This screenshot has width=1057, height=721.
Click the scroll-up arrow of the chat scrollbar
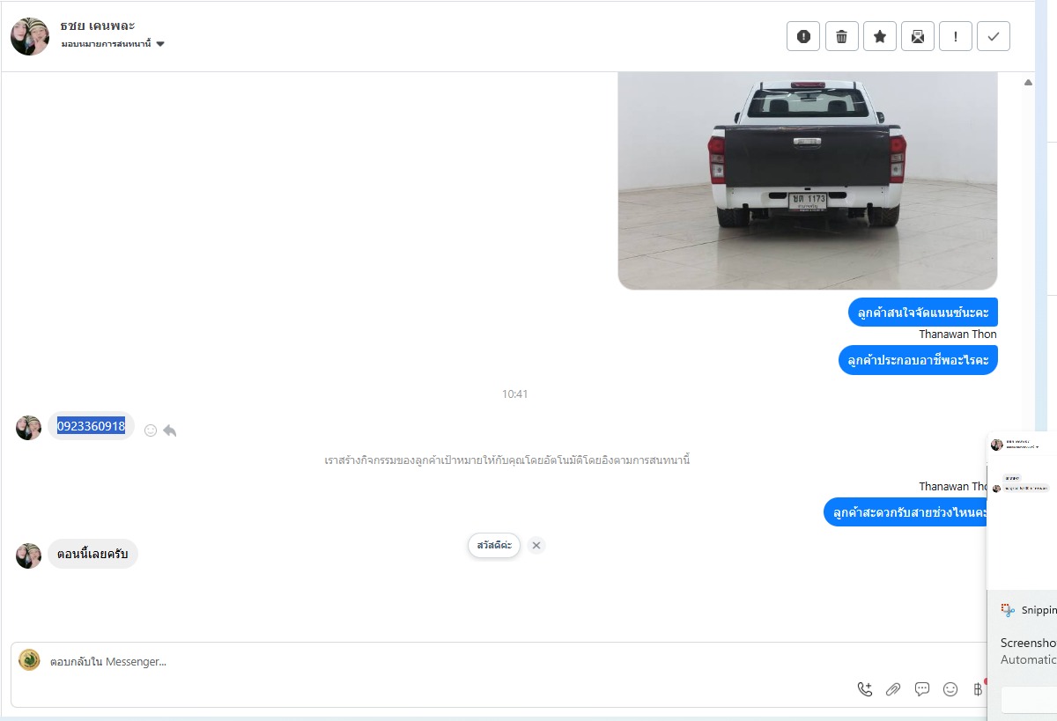click(x=1028, y=83)
